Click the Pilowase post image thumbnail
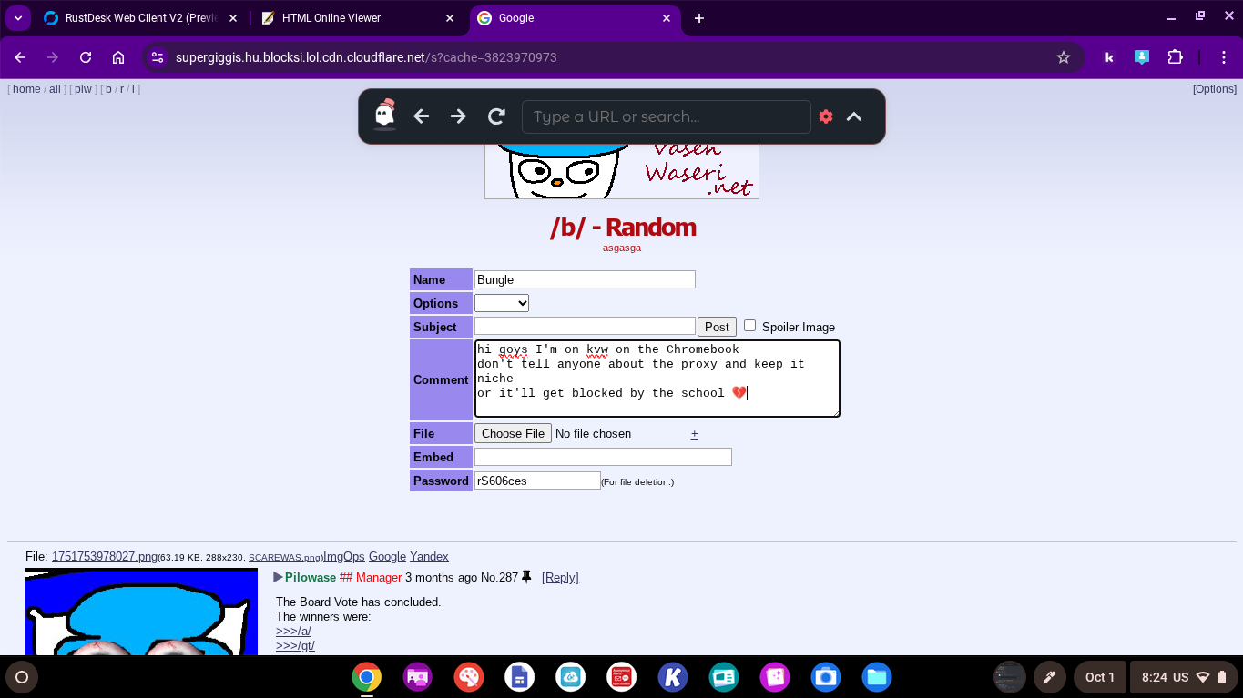 pos(141,612)
